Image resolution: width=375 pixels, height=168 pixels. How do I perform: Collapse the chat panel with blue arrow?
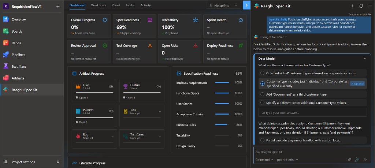(246, 5)
